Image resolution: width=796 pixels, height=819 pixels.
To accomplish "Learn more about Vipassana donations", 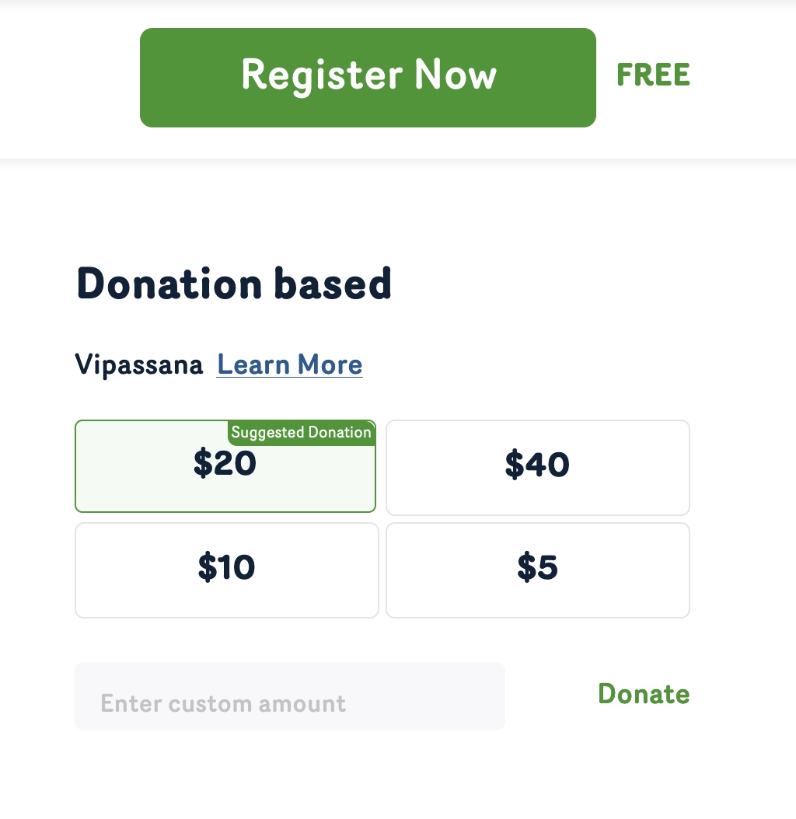I will click(289, 364).
